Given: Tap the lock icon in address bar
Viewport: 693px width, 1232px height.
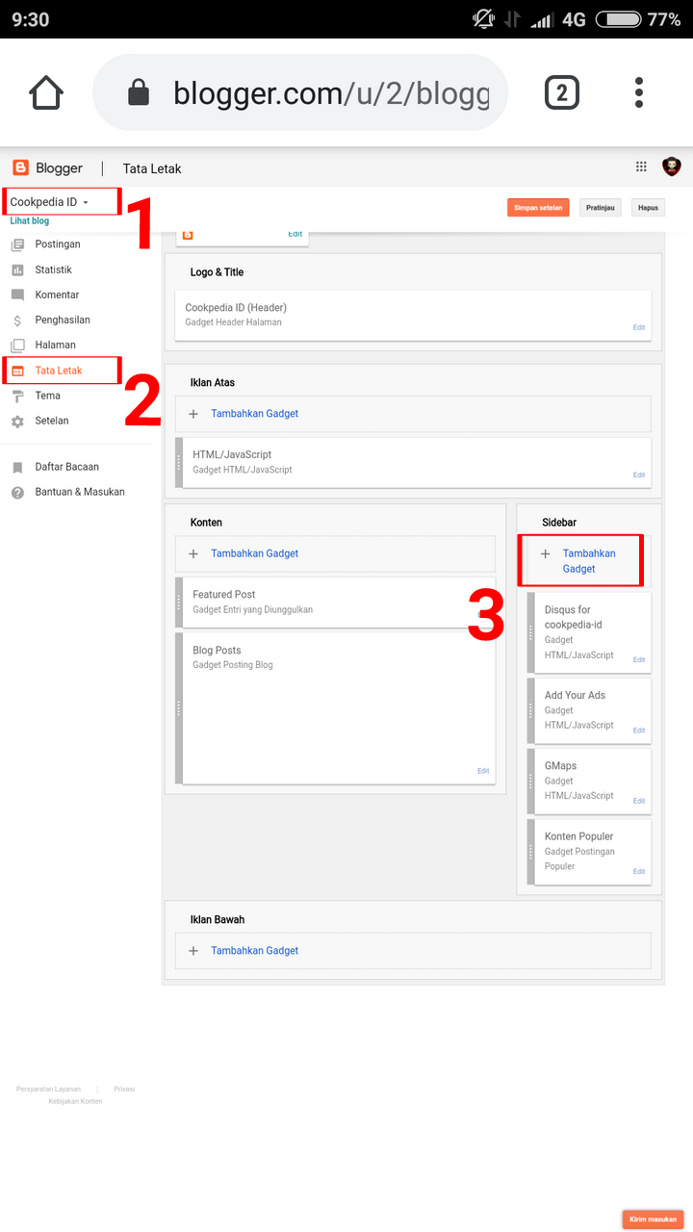Looking at the screenshot, I should 139,93.
